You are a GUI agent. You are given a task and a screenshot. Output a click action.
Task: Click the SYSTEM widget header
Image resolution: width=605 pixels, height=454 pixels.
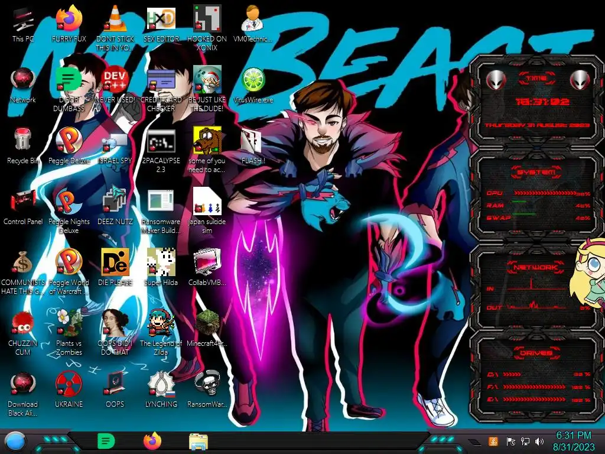tap(536, 172)
